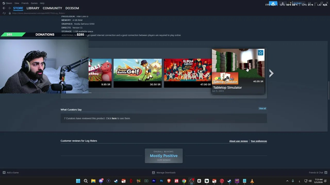Open Windows taskbar search
This screenshot has width=330, height=185.
pyautogui.click(x=86, y=181)
